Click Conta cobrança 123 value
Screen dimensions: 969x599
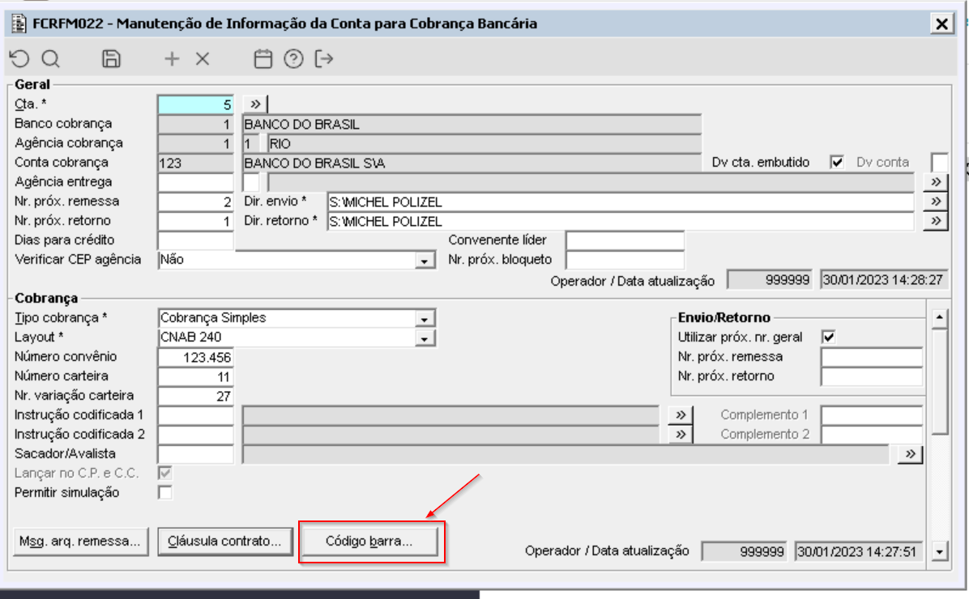pyautogui.click(x=171, y=163)
